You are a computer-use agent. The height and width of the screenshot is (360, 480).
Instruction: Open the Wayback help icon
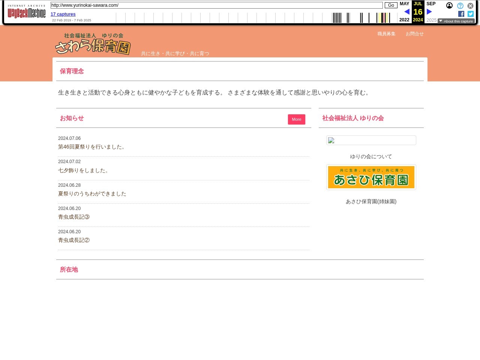460,6
